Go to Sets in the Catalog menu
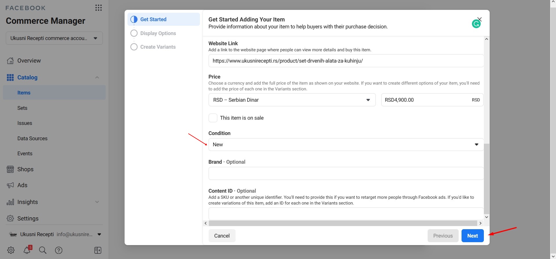Viewport: 556px width, 259px height. 22,108
